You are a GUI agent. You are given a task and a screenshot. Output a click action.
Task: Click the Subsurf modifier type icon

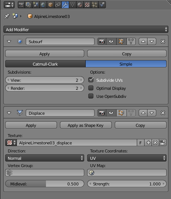(x=20, y=41)
